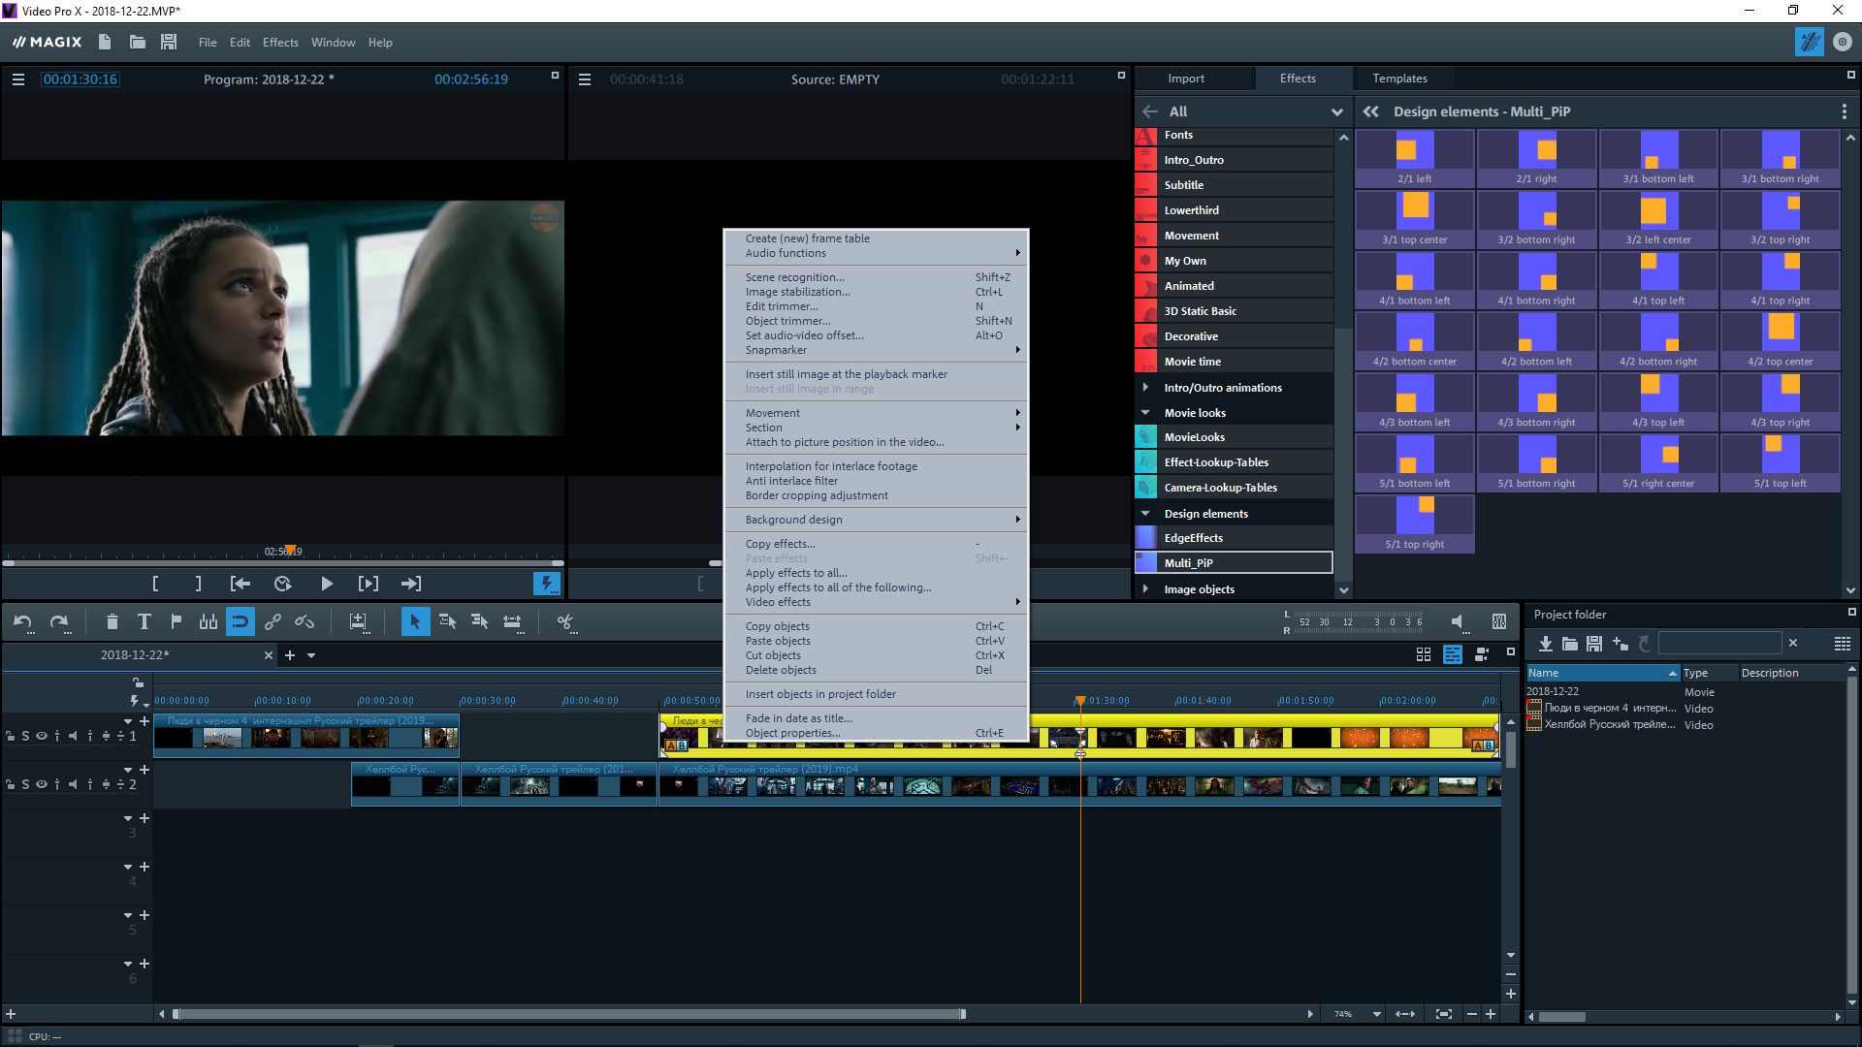Click the insert mode icon in toolbar

(358, 622)
